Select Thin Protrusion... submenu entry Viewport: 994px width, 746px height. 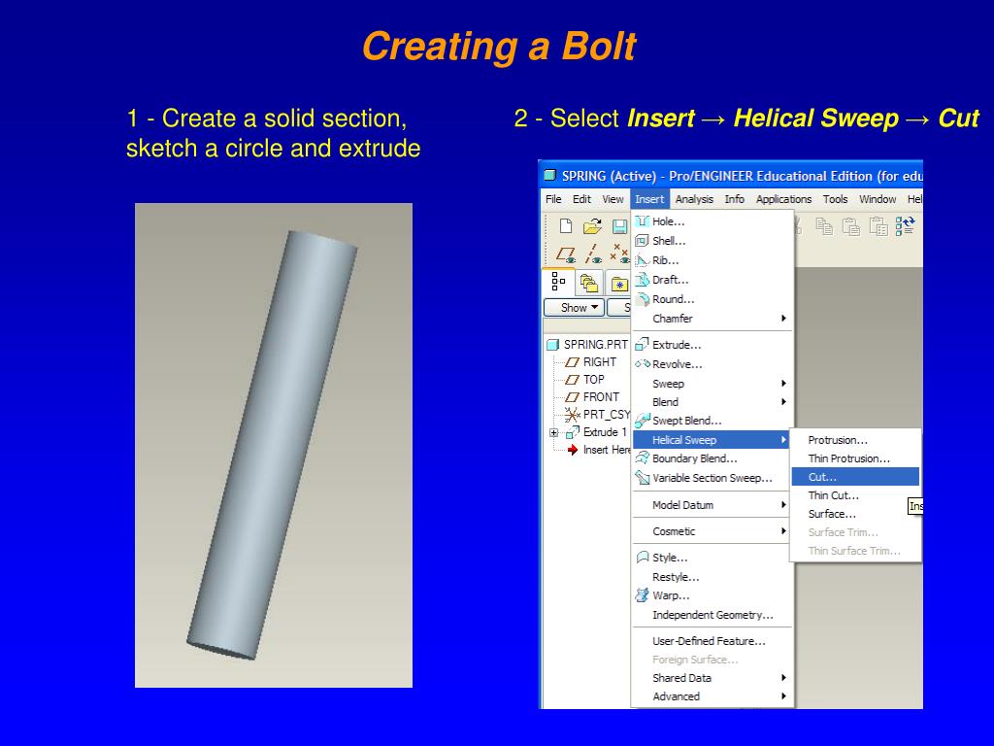click(855, 458)
